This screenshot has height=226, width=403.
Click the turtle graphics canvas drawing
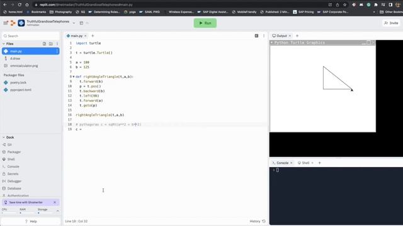tap(322, 89)
